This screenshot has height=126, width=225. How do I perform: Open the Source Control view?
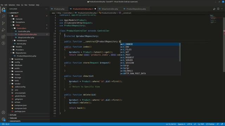pyautogui.click(x=3, y=23)
